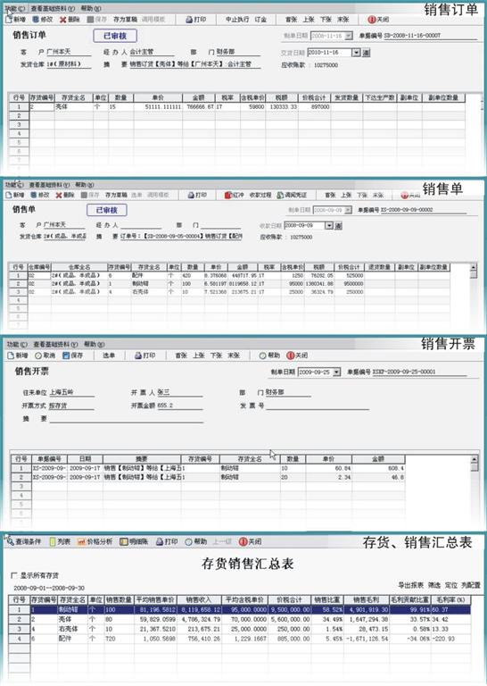Click 调阅凭证 icon in sales slip toolbar
Image resolution: width=487 pixels, height=686 pixels.
click(280, 195)
